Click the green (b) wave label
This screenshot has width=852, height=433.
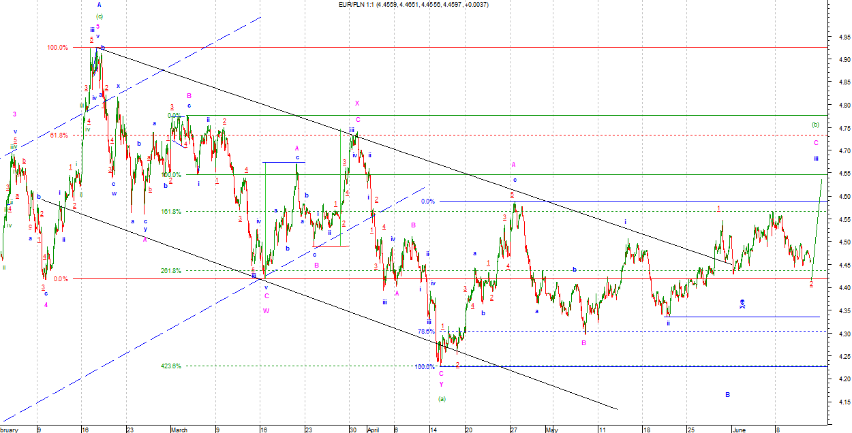click(x=815, y=125)
